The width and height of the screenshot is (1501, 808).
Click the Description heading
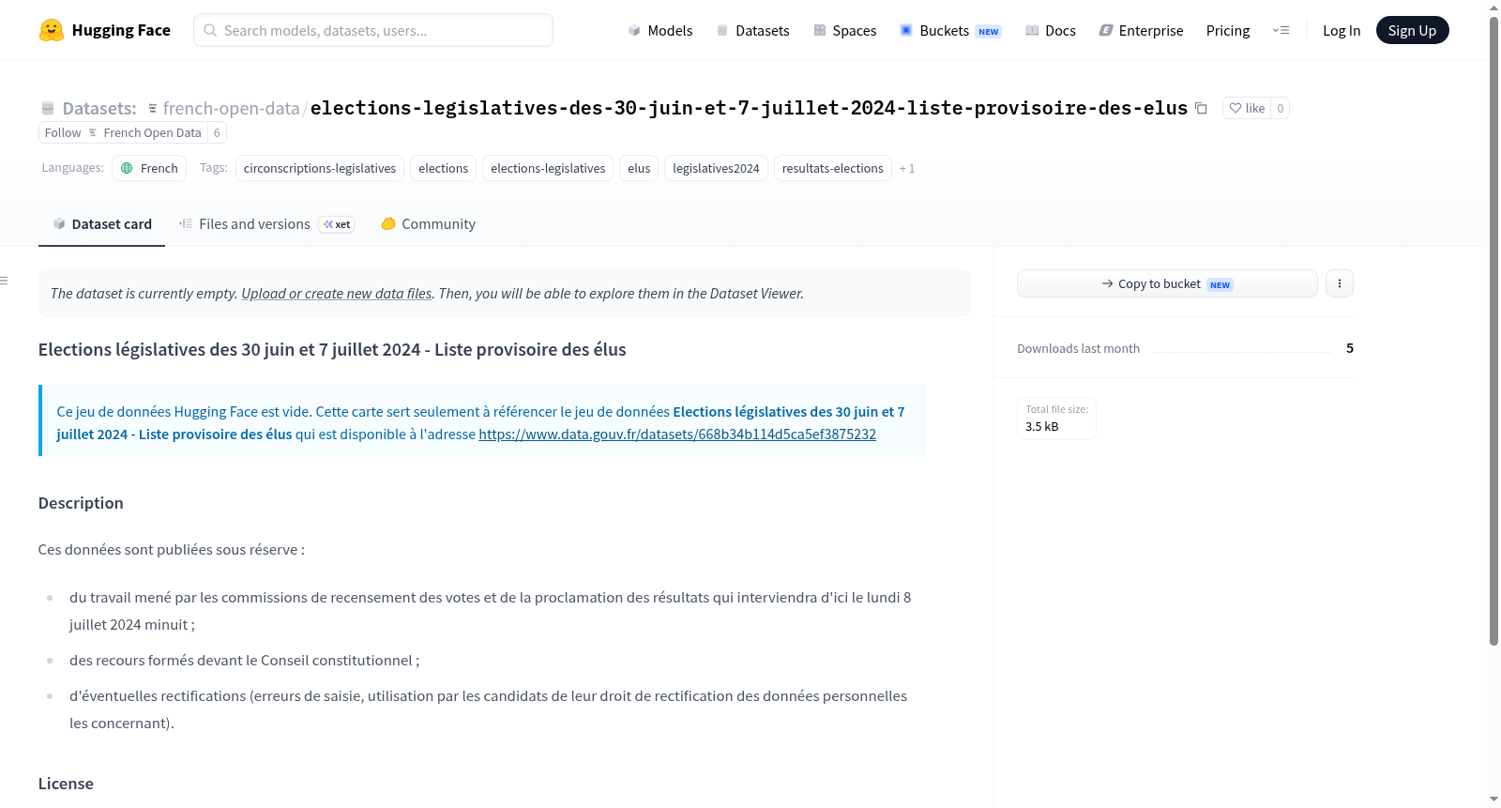81,503
